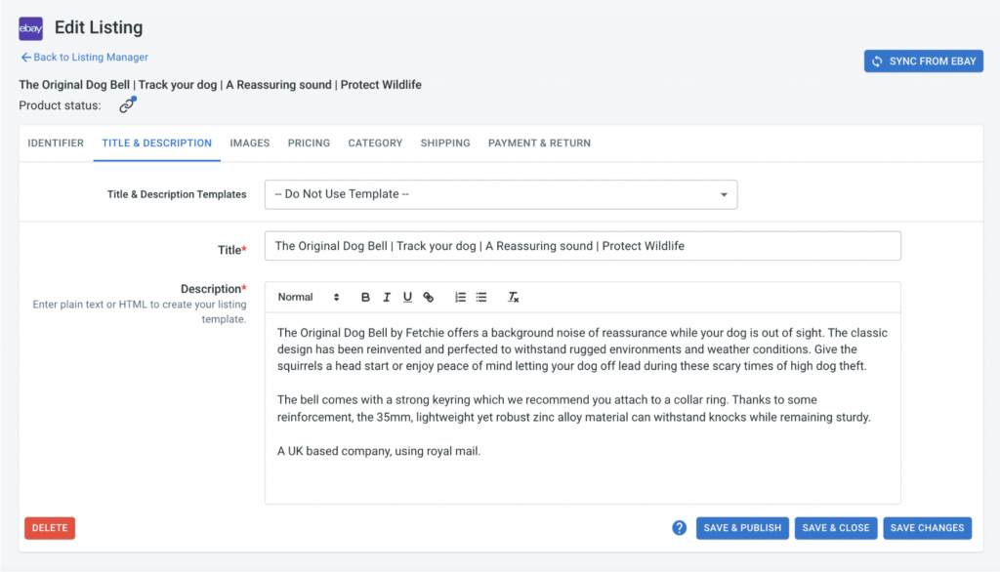This screenshot has width=1000, height=572.
Task: Open the Normal text style dropdown
Action: tap(309, 297)
